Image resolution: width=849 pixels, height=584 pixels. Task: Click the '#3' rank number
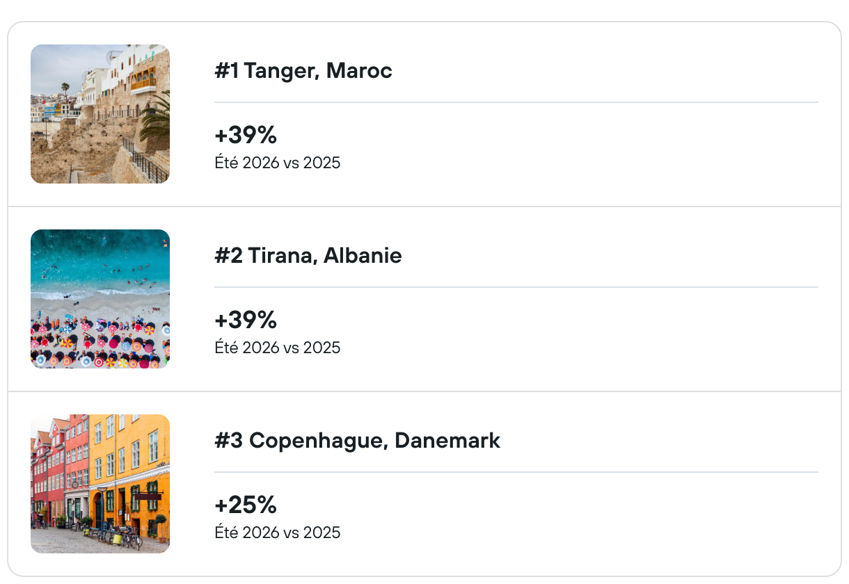(228, 441)
